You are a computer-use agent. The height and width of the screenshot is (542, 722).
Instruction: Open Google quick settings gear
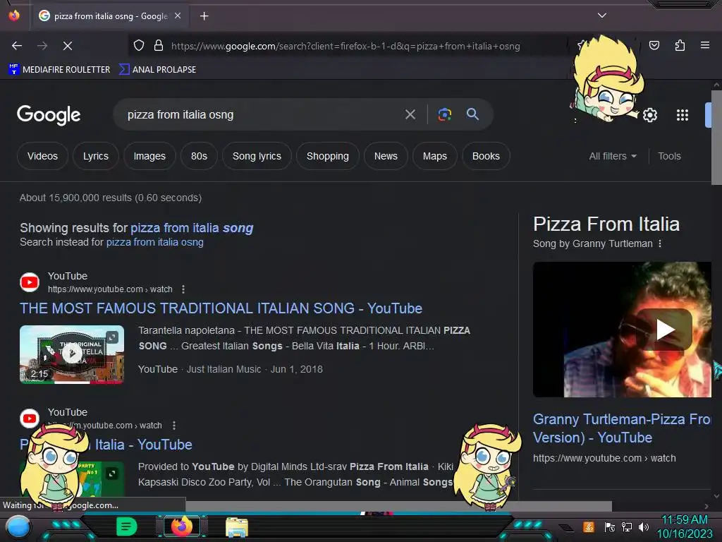[649, 115]
